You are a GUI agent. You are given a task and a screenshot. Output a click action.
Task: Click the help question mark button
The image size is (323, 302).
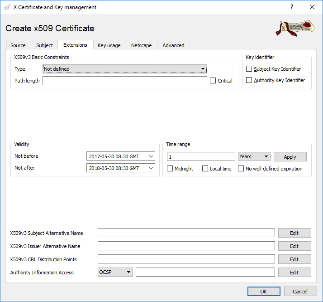coord(291,7)
